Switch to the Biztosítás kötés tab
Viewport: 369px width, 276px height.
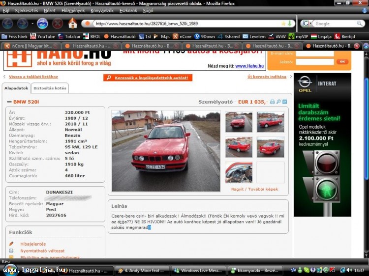click(49, 88)
